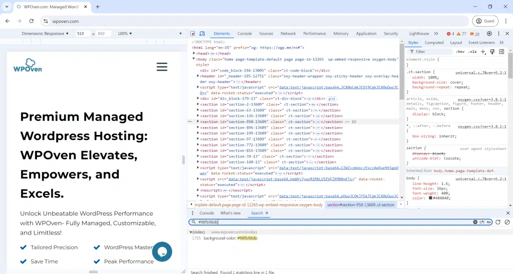Image resolution: width=513 pixels, height=274 pixels.
Task: Toggle regular expression search option
Action: [x=482, y=222]
